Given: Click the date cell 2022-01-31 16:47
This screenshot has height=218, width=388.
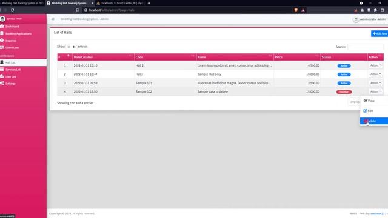Looking at the screenshot, I should tap(103, 74).
